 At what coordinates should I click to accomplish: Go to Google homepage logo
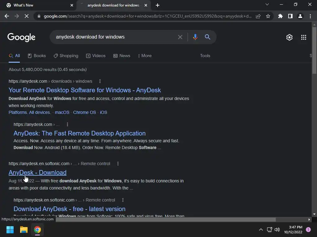(21, 37)
